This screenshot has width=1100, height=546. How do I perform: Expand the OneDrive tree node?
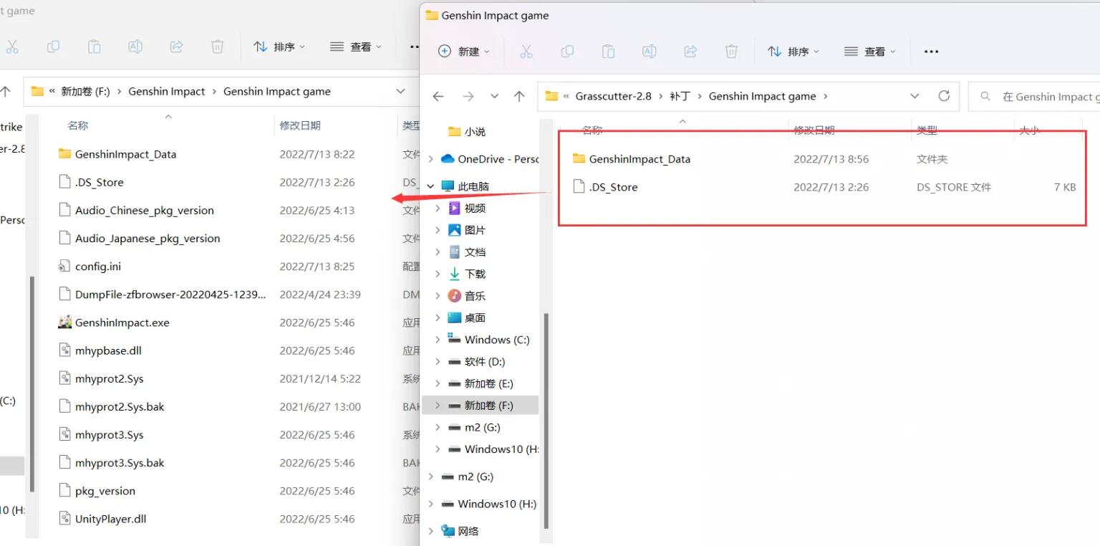click(x=430, y=159)
